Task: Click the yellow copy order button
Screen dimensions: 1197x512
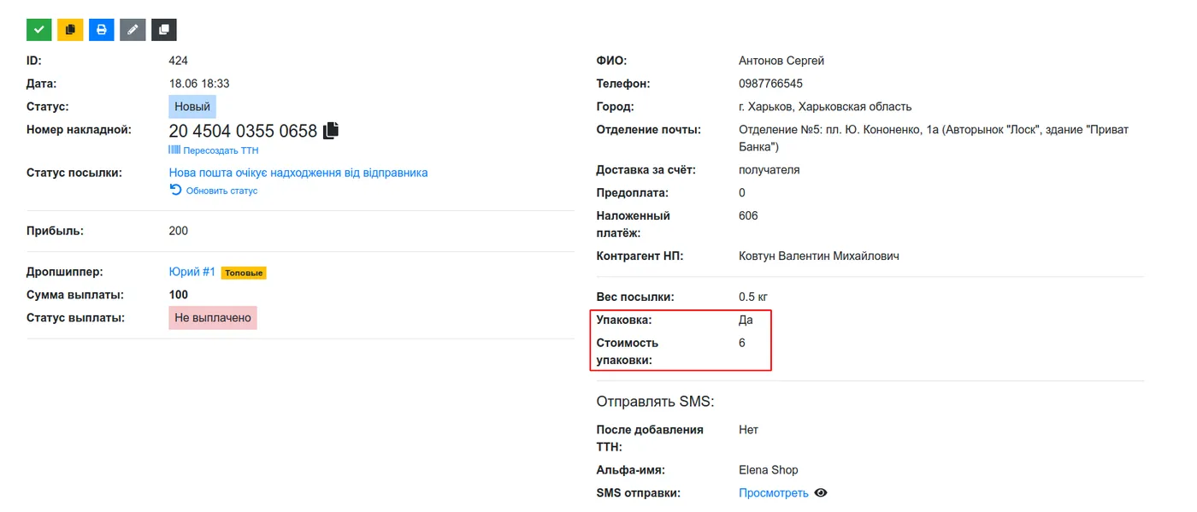Action: tap(70, 30)
